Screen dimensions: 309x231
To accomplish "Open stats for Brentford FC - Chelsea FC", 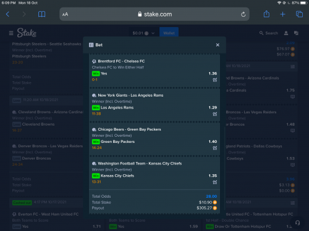I will (215, 80).
